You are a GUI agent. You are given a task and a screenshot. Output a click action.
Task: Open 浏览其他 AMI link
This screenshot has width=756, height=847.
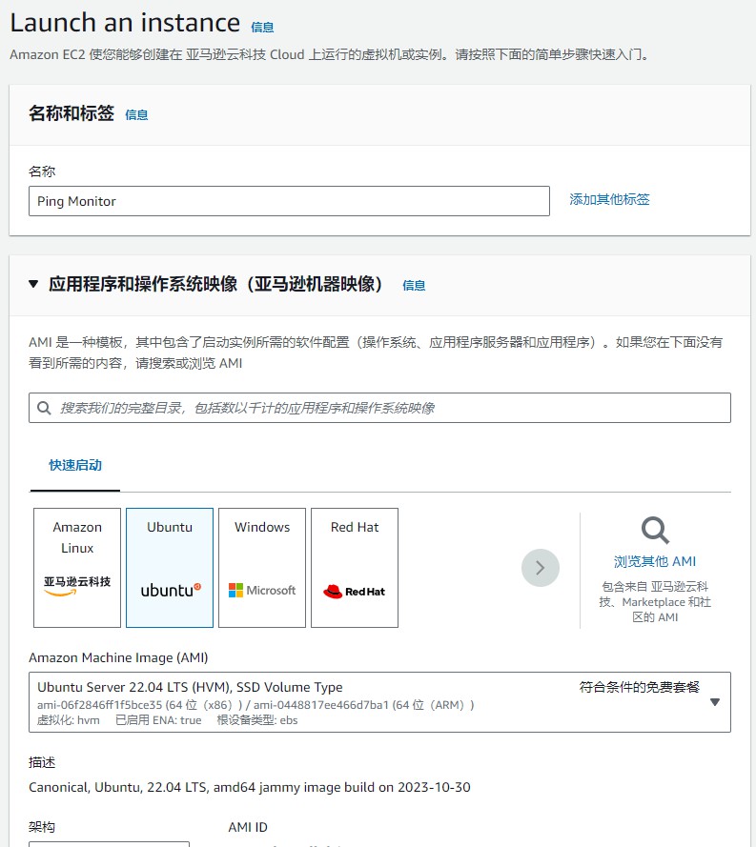point(655,562)
